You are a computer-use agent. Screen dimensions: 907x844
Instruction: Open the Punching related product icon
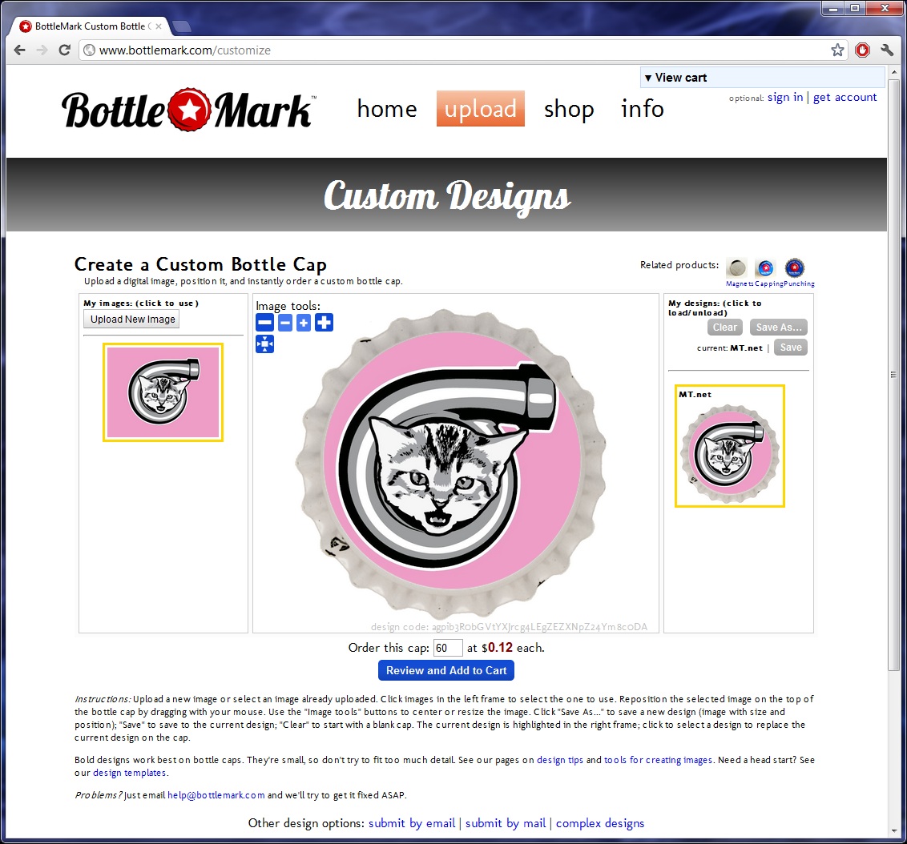(794, 267)
